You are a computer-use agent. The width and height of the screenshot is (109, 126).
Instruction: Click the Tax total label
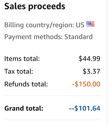(19, 71)
